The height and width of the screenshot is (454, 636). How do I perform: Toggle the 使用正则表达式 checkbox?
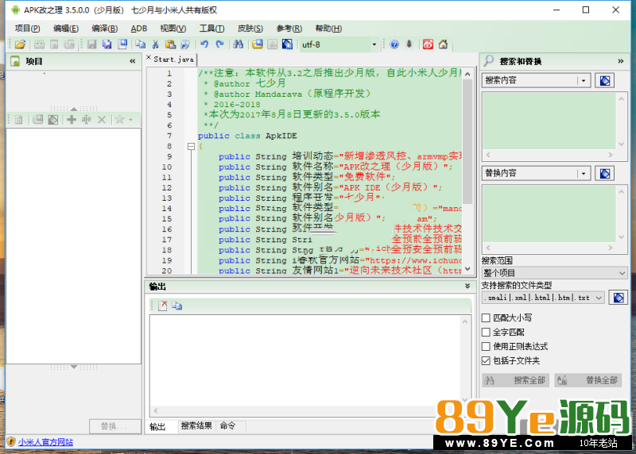click(487, 347)
